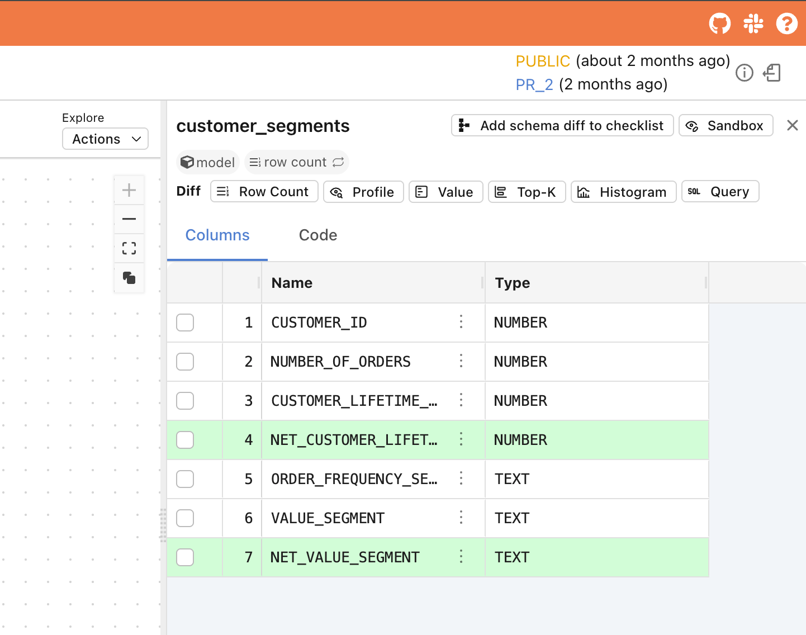Open the NUMBER_OF_ORDERS column options menu
The image size is (806, 635).
tap(461, 361)
